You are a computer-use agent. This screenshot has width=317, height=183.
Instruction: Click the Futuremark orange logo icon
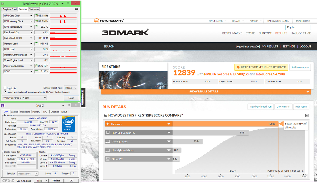click(x=97, y=21)
